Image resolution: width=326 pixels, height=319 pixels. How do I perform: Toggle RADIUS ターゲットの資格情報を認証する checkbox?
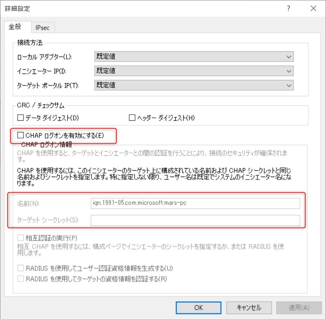21,279
